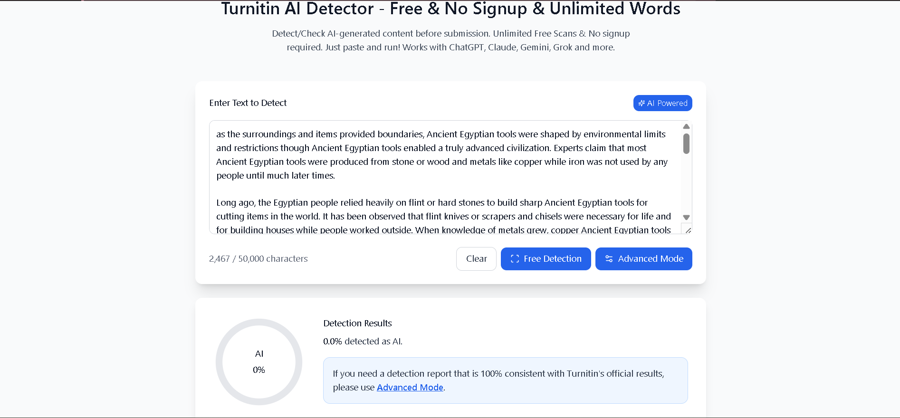The width and height of the screenshot is (900, 418).
Task: Click the AI Powered badge
Action: pyautogui.click(x=662, y=103)
